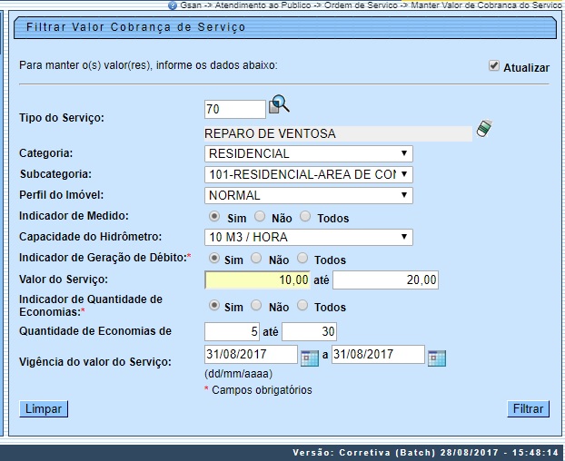Click the Valor do Serviço minimum field
565x461 pixels.
258,280
